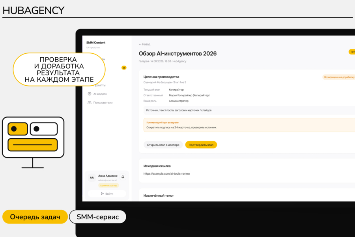
Task: Click the Очередь задач pill
Action: [x=35, y=217]
